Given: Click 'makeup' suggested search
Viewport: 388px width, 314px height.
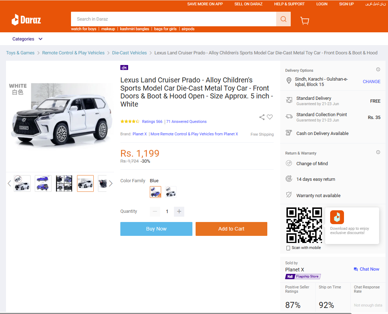Looking at the screenshot, I should [108, 29].
